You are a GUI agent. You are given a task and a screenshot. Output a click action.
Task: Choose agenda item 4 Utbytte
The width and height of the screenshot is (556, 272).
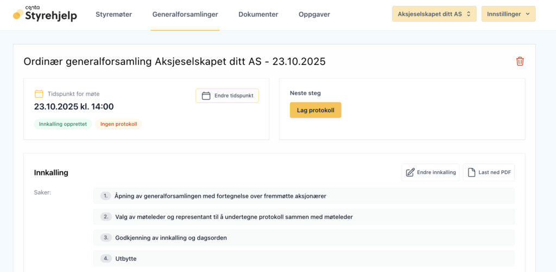pos(126,258)
